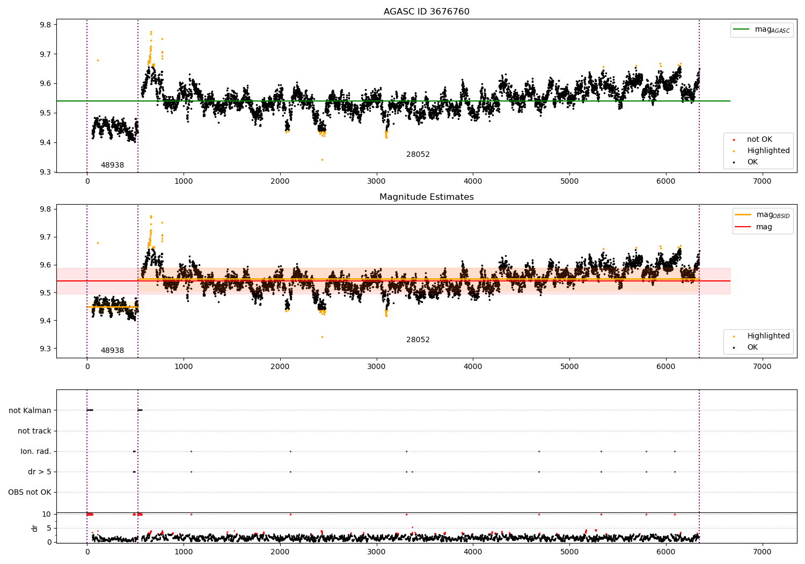Click the 'OBS not OK' row label

coord(30,493)
